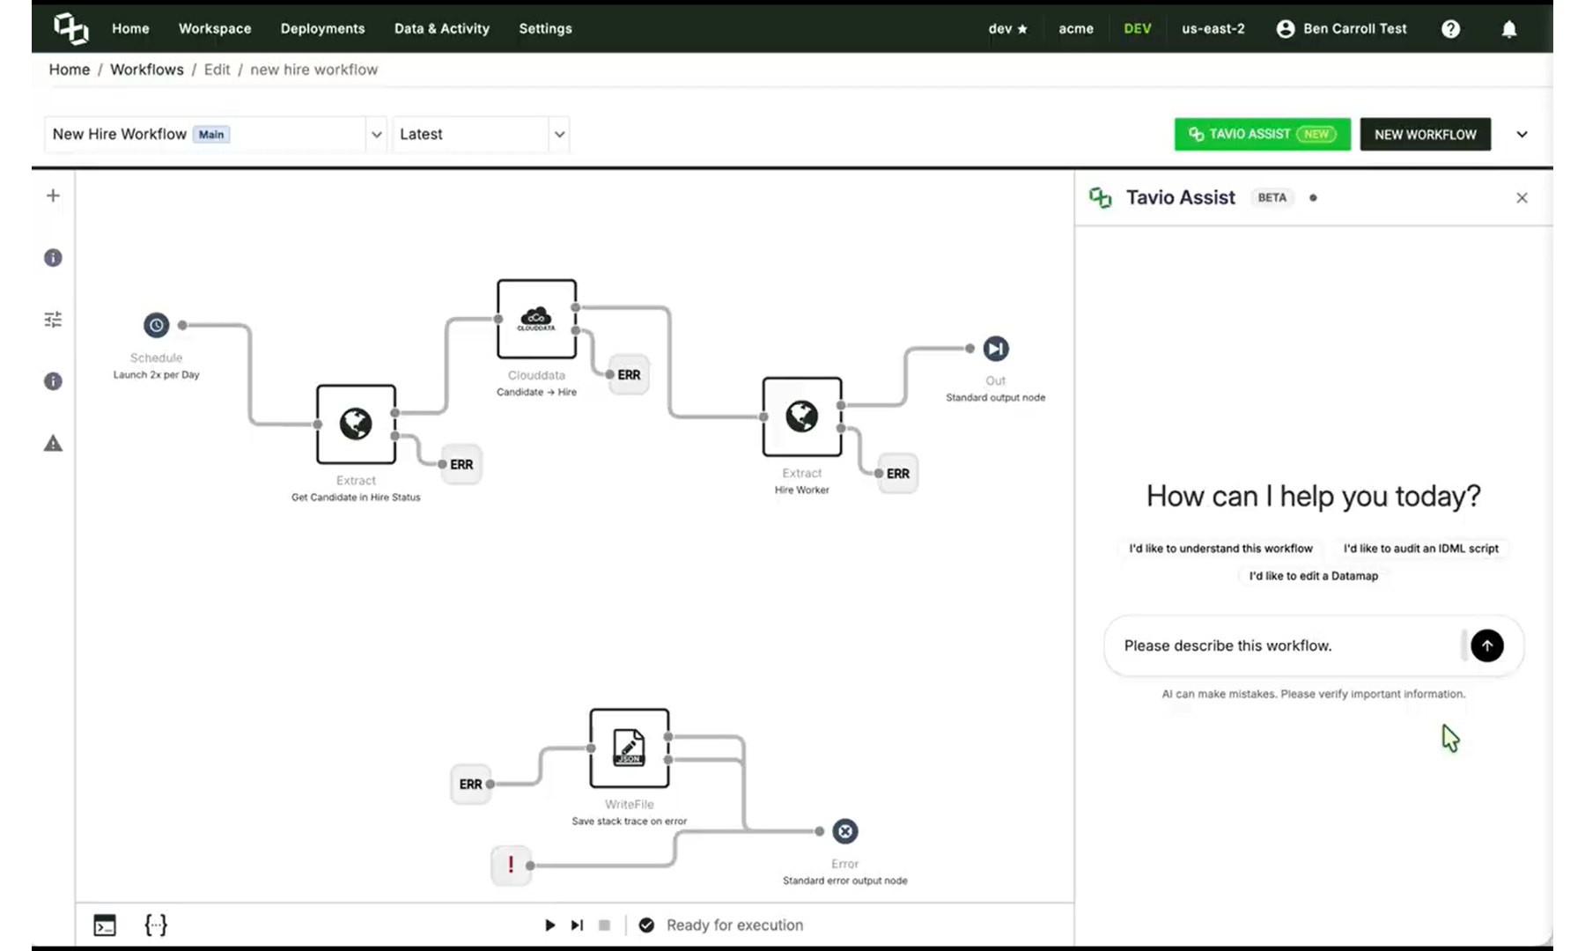Go to Workflows in the breadcrumb
This screenshot has height=951, width=1585.
[147, 70]
